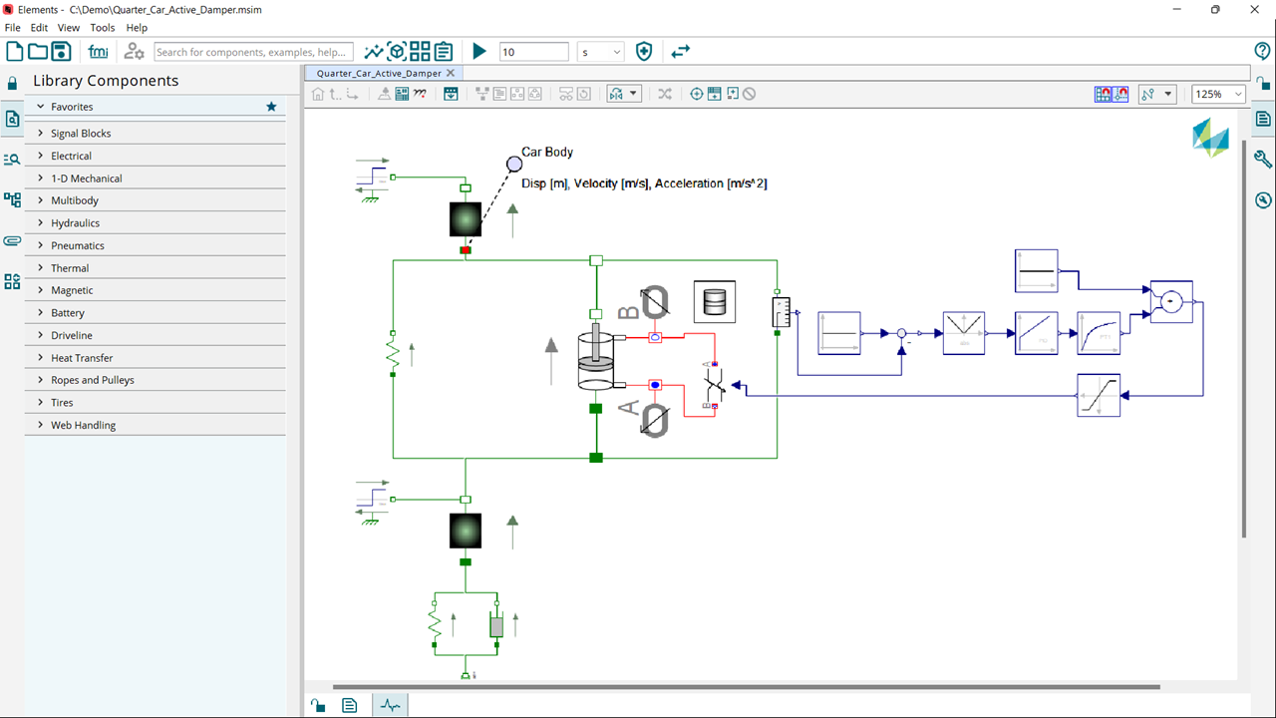This screenshot has height=718, width=1276.
Task: Open the 125% zoom level dropdown
Action: (x=1219, y=94)
